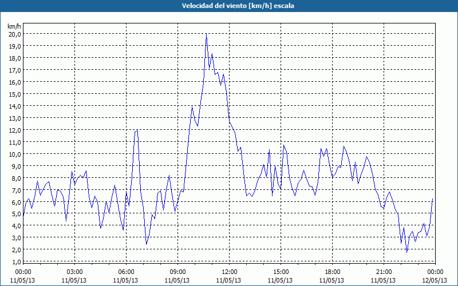The image size is (458, 286).
Task: Select the "03:00" time axis label
Action: 74,272
